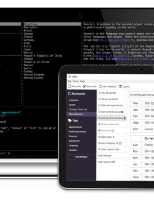Click the Layout button label
Image resolution: width=154 pixels, height=204 pixels.
pos(126,87)
